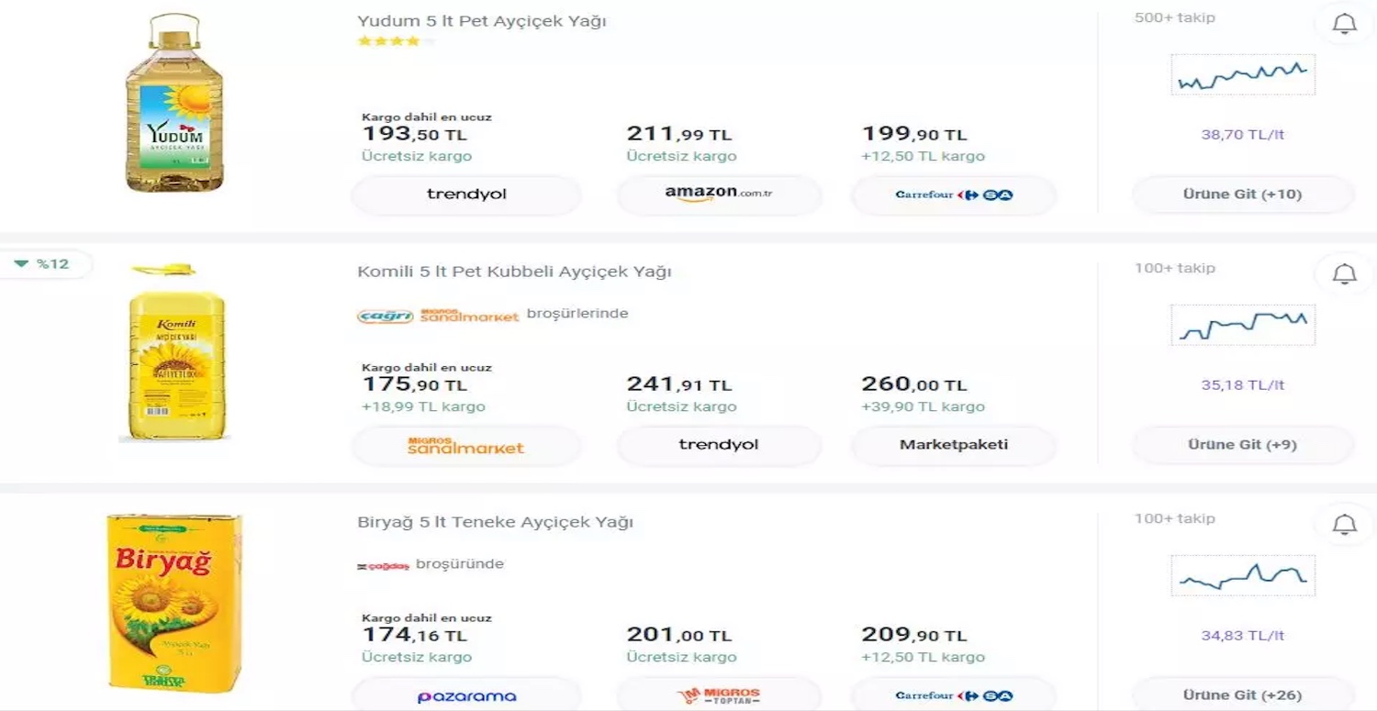Visit the amazon.com.tr offer for Yudum oil
The width and height of the screenshot is (1377, 711).
point(719,194)
